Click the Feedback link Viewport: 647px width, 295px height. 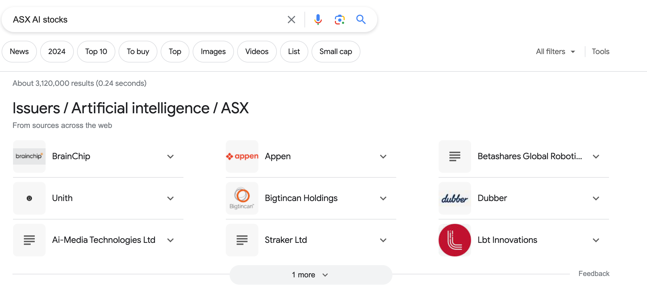tap(594, 274)
